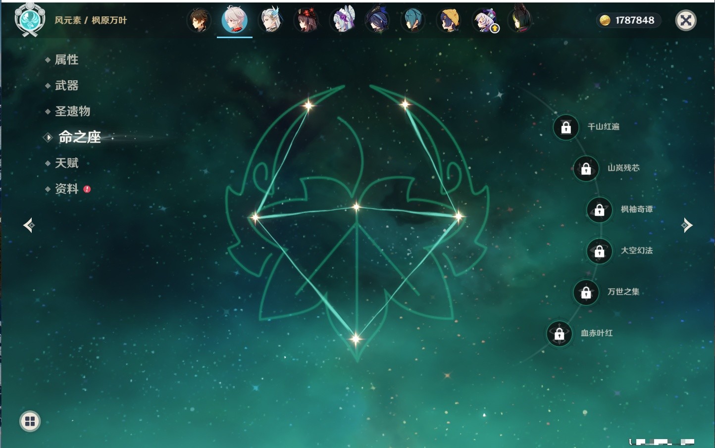Open the 武器 weapon menu

(x=66, y=86)
